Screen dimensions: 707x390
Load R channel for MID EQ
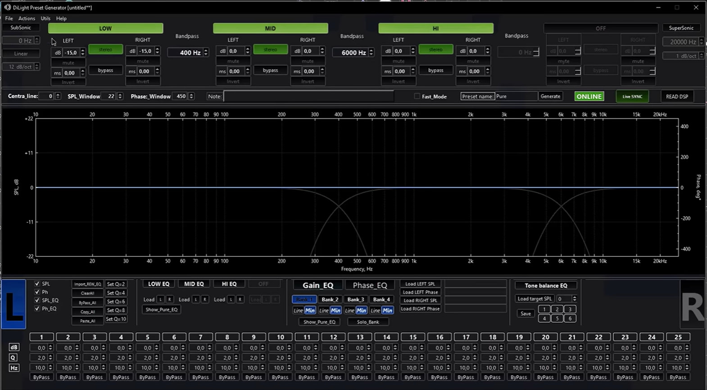coord(205,300)
